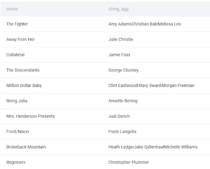210x169 pixels.
Task: Select the Collateral movie cell
Action: pyautogui.click(x=15, y=55)
